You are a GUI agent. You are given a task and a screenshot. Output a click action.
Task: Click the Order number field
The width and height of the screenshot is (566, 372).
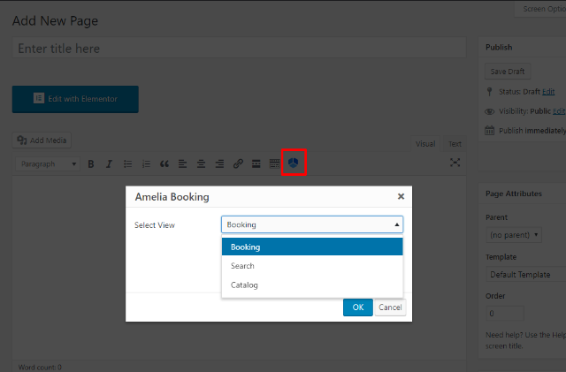[x=505, y=313]
